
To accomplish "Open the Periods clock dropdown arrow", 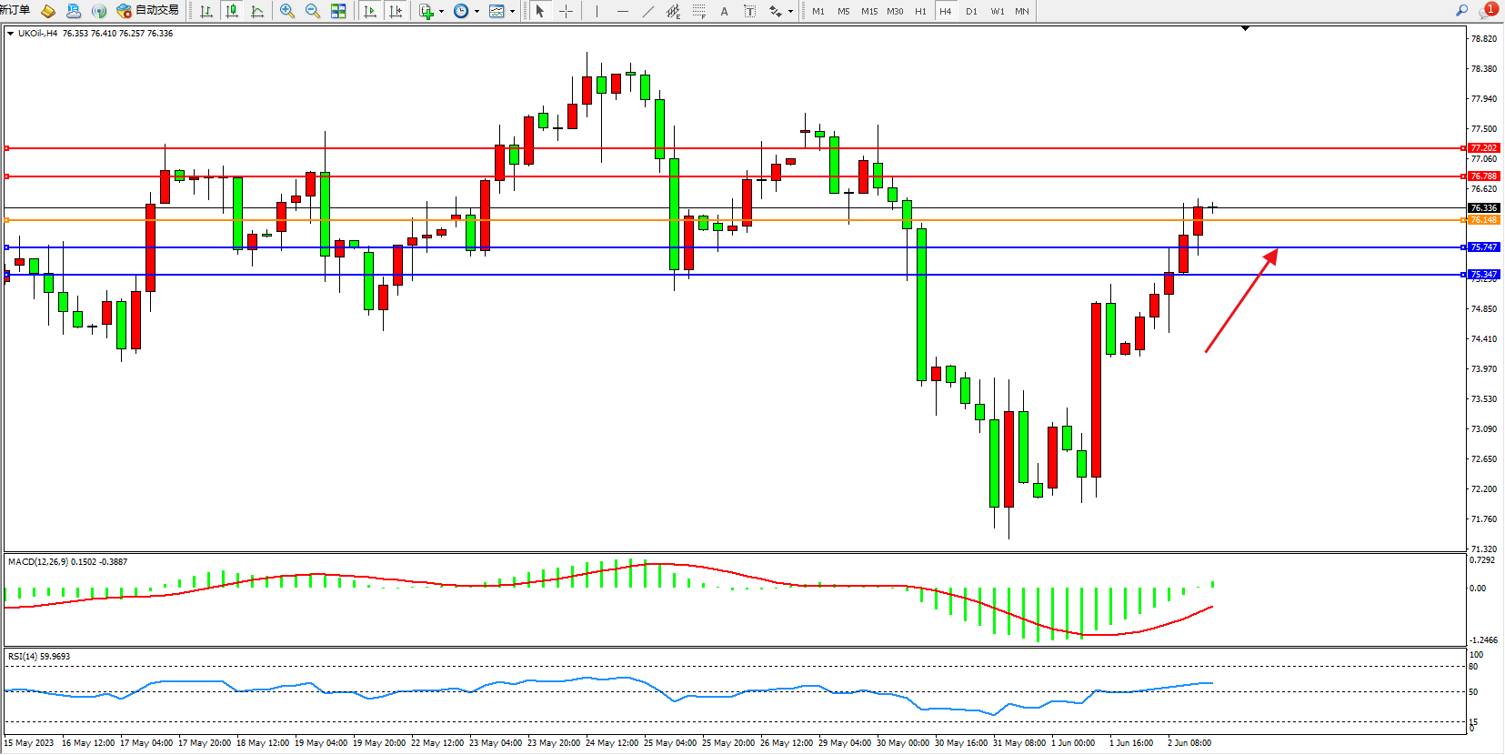I will pos(477,12).
